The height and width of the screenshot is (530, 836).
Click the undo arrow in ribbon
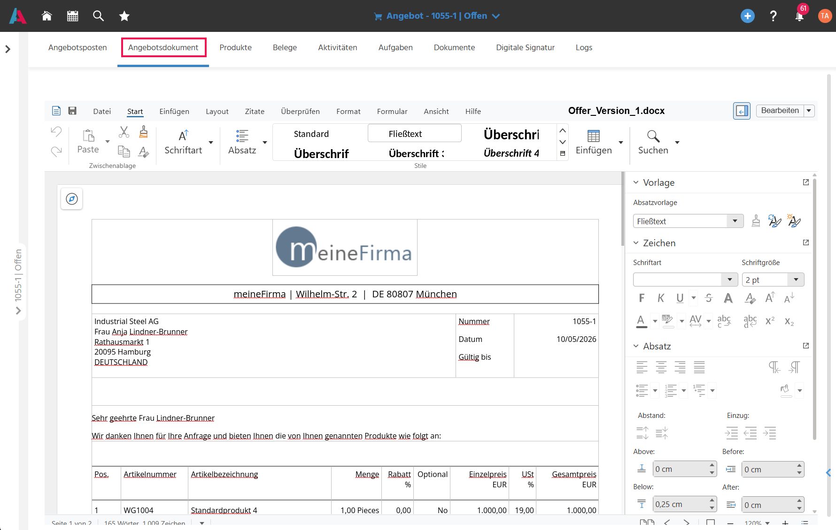tap(56, 131)
